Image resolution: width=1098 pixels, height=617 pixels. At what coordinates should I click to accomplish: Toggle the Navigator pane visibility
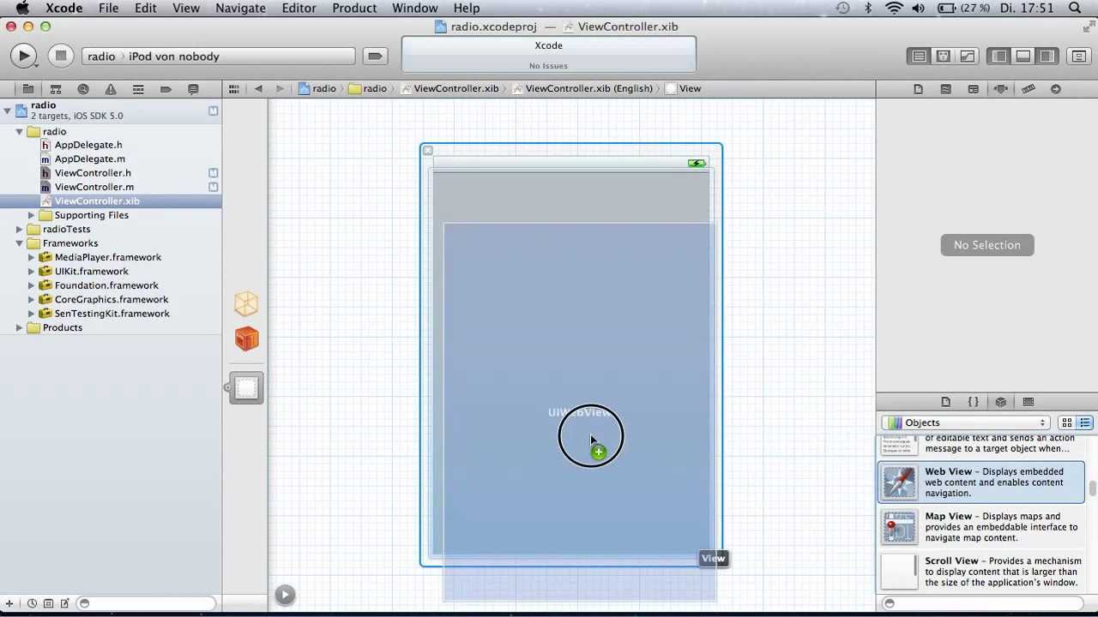tap(999, 57)
